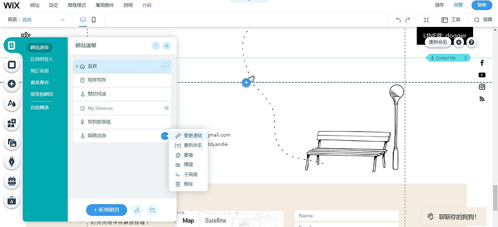This screenshot has width=498, height=227.
Task: Open the 開發模式 top menu
Action: tap(77, 6)
